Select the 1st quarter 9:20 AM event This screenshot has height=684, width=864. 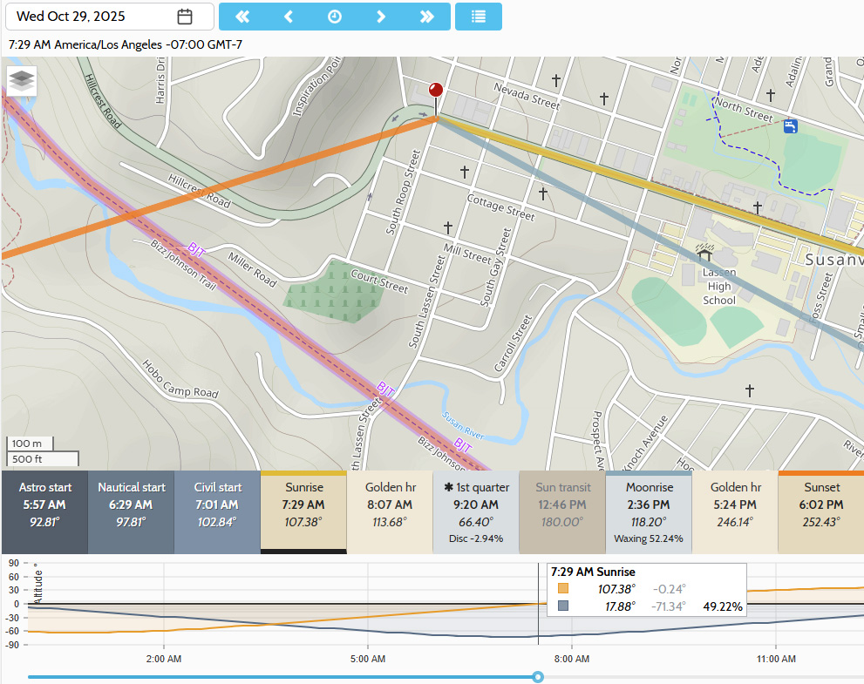476,512
